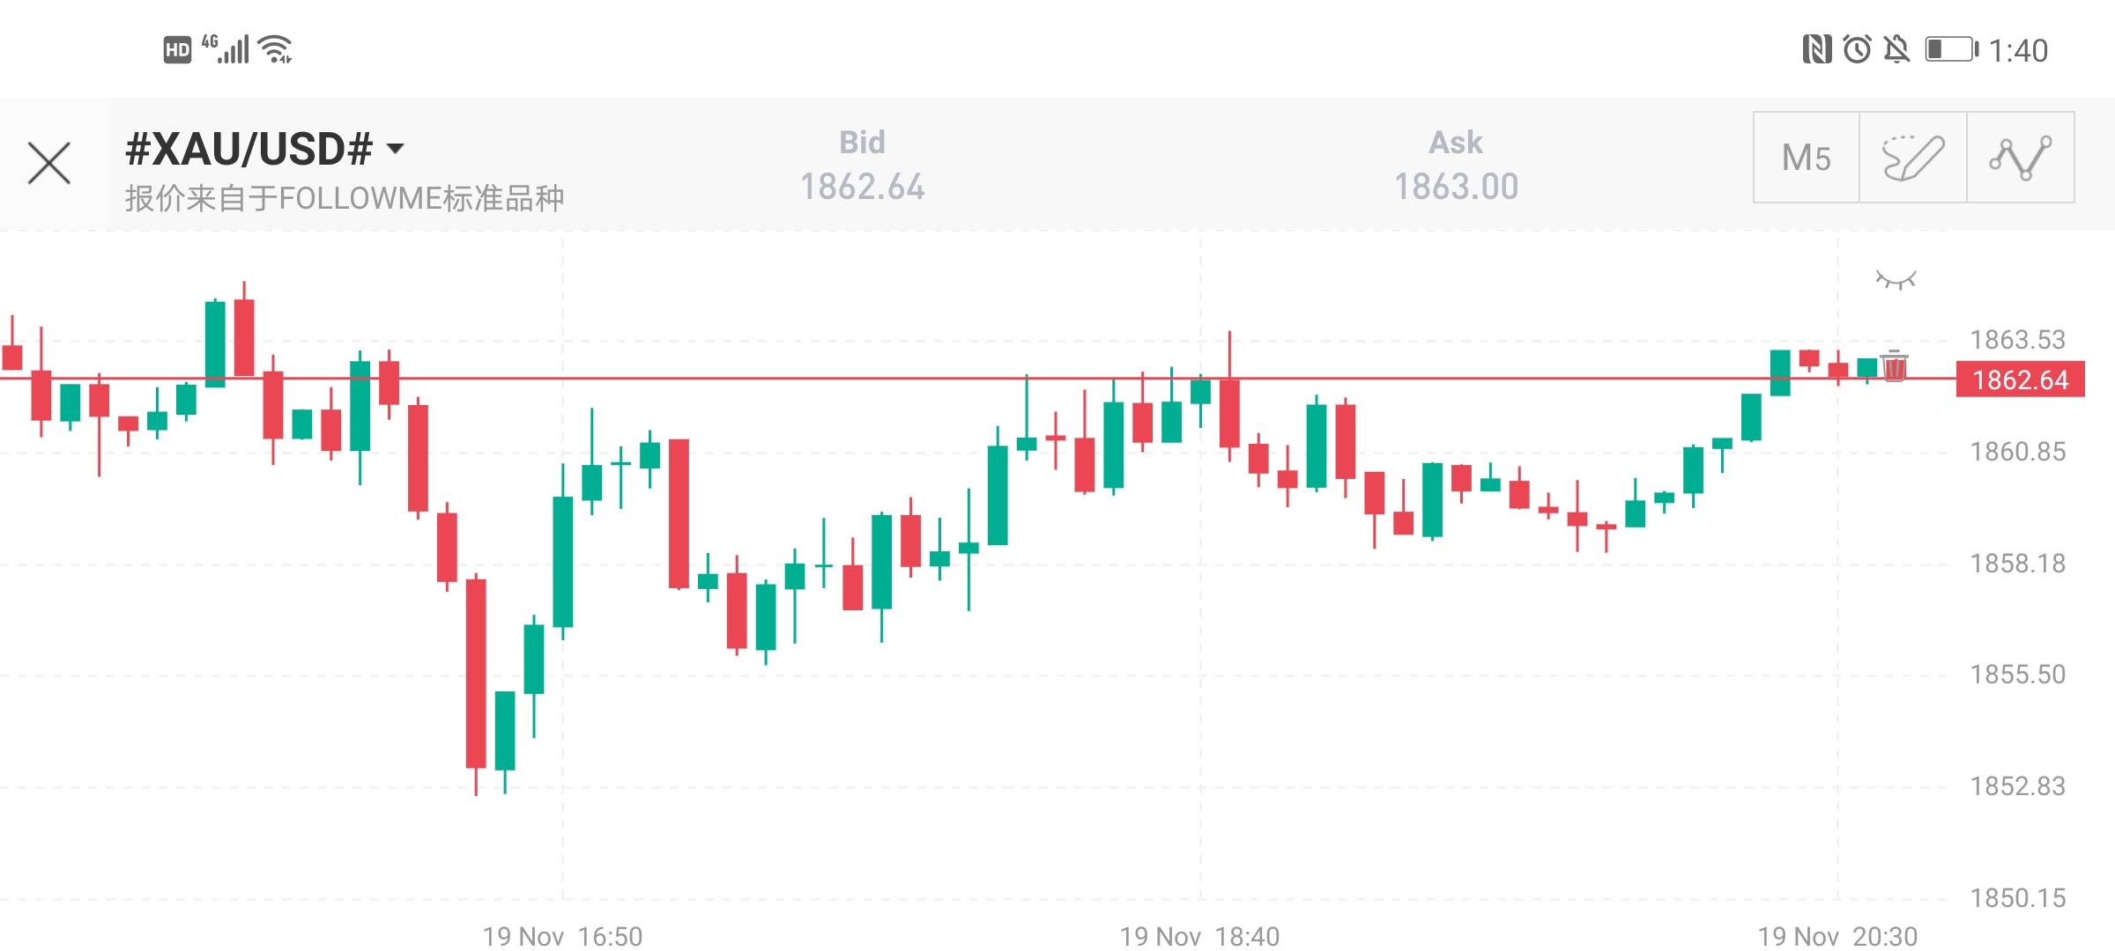Screen dimensions: 2115x951
Task: Tap the Ask price 1863.00
Action: point(1456,186)
